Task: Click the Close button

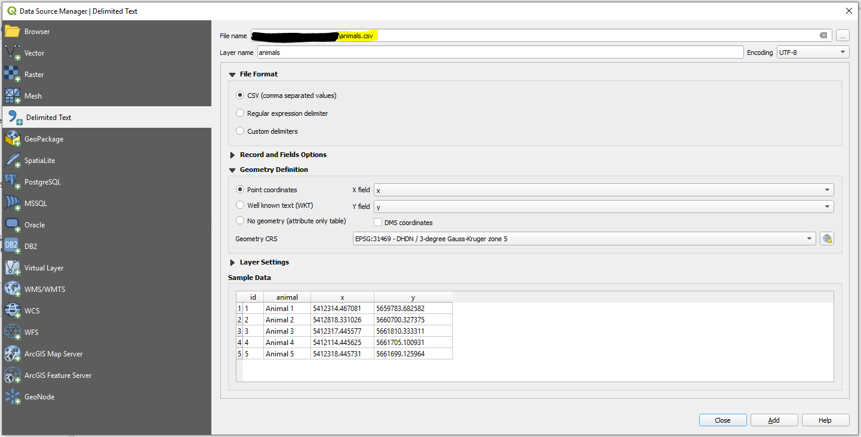Action: tap(722, 420)
